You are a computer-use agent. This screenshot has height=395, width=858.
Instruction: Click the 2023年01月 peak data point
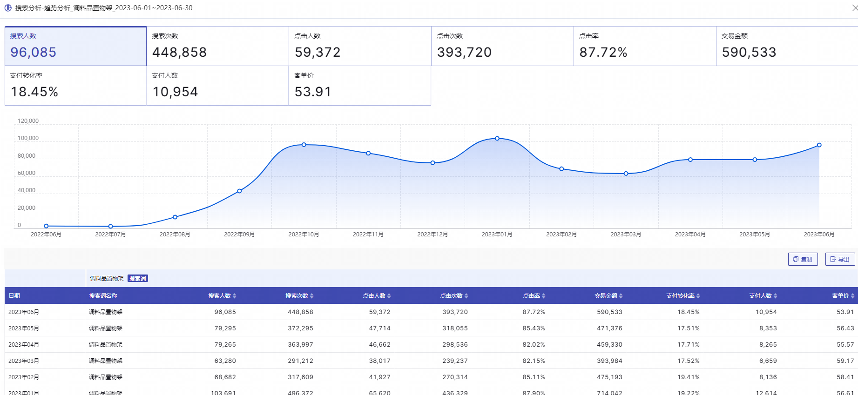click(x=497, y=138)
